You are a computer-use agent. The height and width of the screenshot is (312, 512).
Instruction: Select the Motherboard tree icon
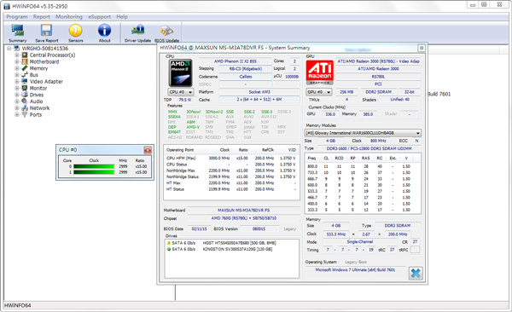(25, 61)
